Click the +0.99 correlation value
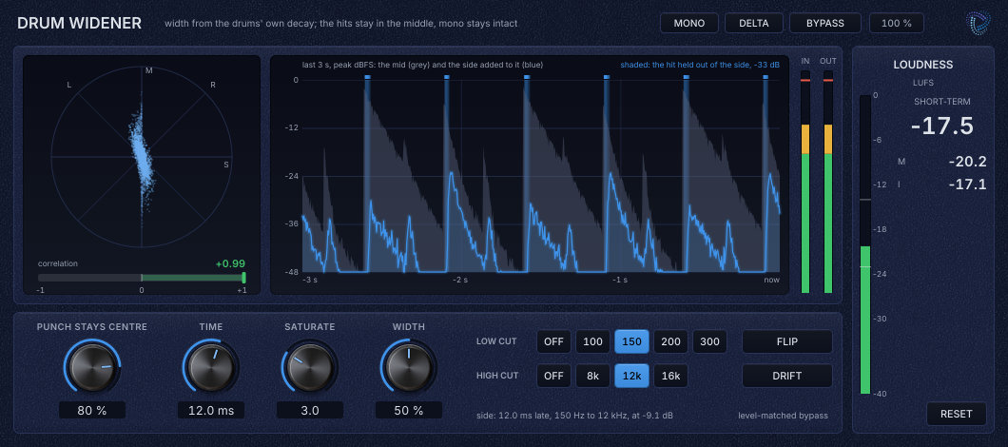The height and width of the screenshot is (447, 1008). [230, 263]
